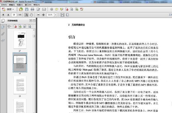The height and width of the screenshot is (113, 172).
Task: Open the 窗口(W) menu
Action: (x=28, y=5)
